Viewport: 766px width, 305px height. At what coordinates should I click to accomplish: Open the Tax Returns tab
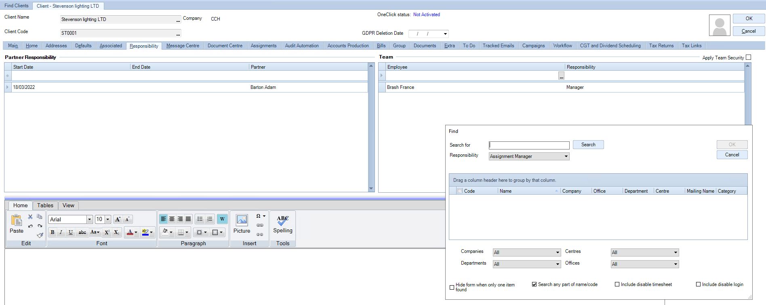coord(661,46)
